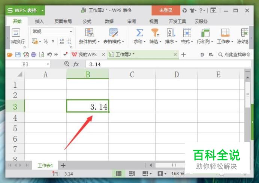
Task: Print the workbook with the printer icon
Action: click(33, 54)
